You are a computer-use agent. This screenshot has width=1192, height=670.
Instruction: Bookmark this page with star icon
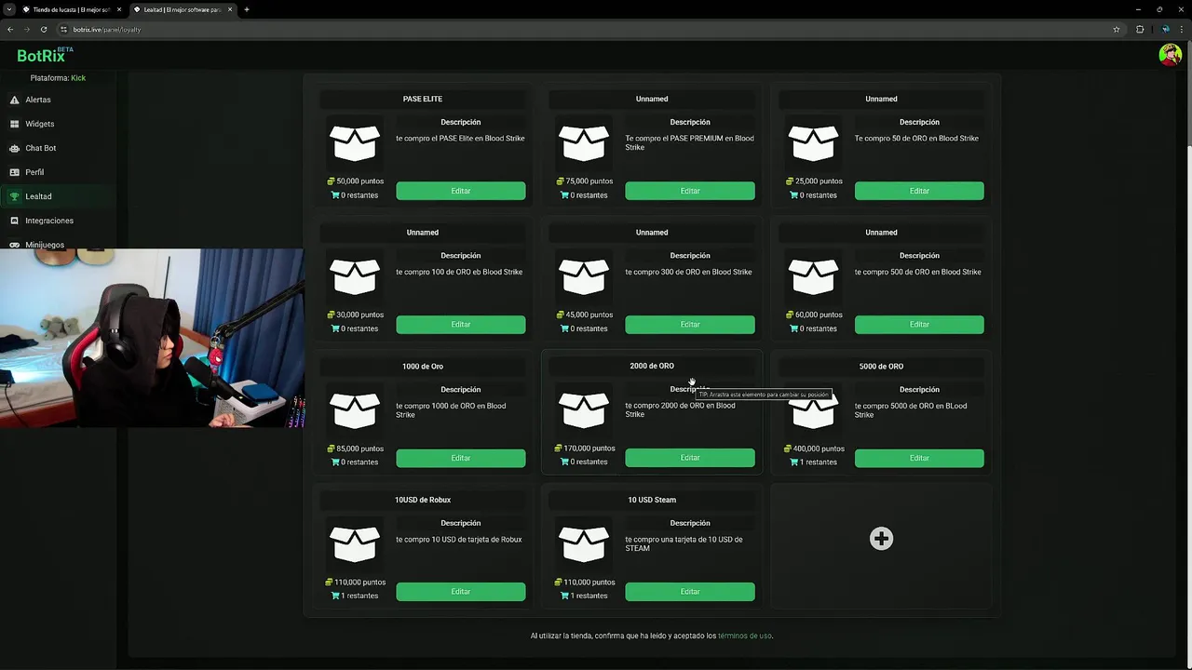tap(1116, 29)
